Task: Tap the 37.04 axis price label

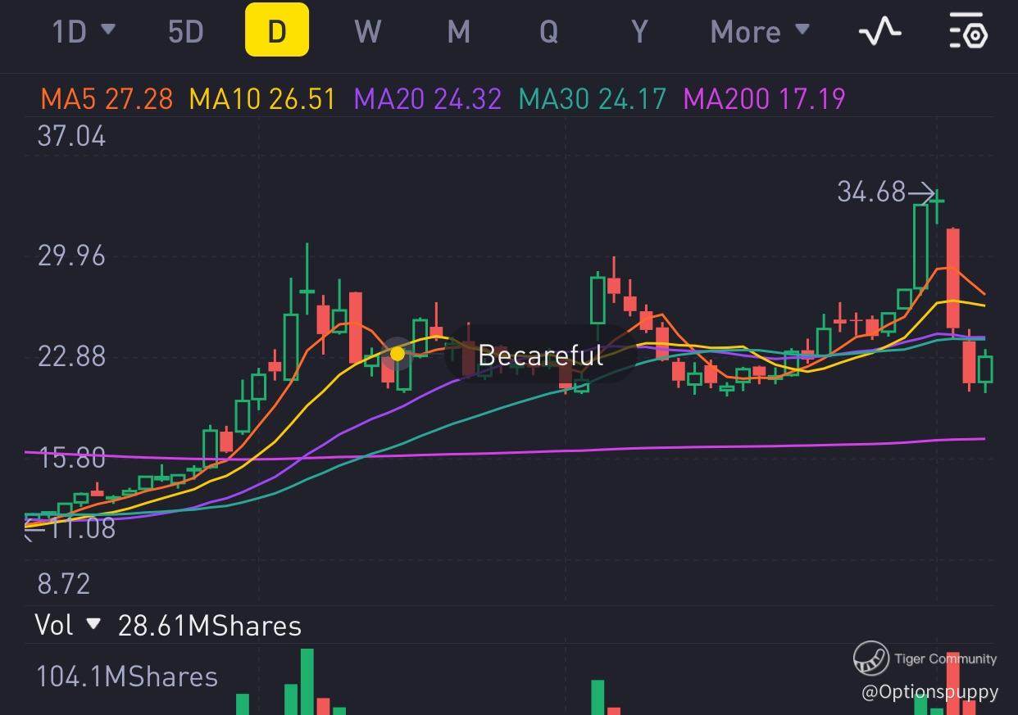Action: coord(71,135)
